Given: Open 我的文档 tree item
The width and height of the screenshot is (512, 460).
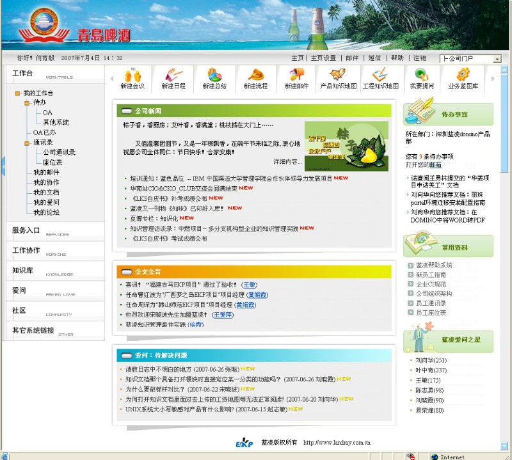Looking at the screenshot, I should [x=46, y=193].
